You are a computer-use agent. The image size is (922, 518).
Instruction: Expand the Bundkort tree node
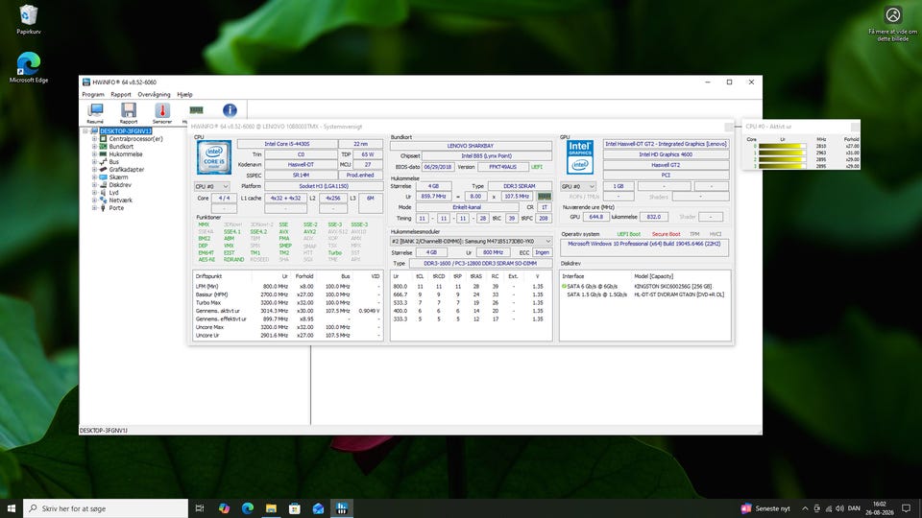pos(94,146)
